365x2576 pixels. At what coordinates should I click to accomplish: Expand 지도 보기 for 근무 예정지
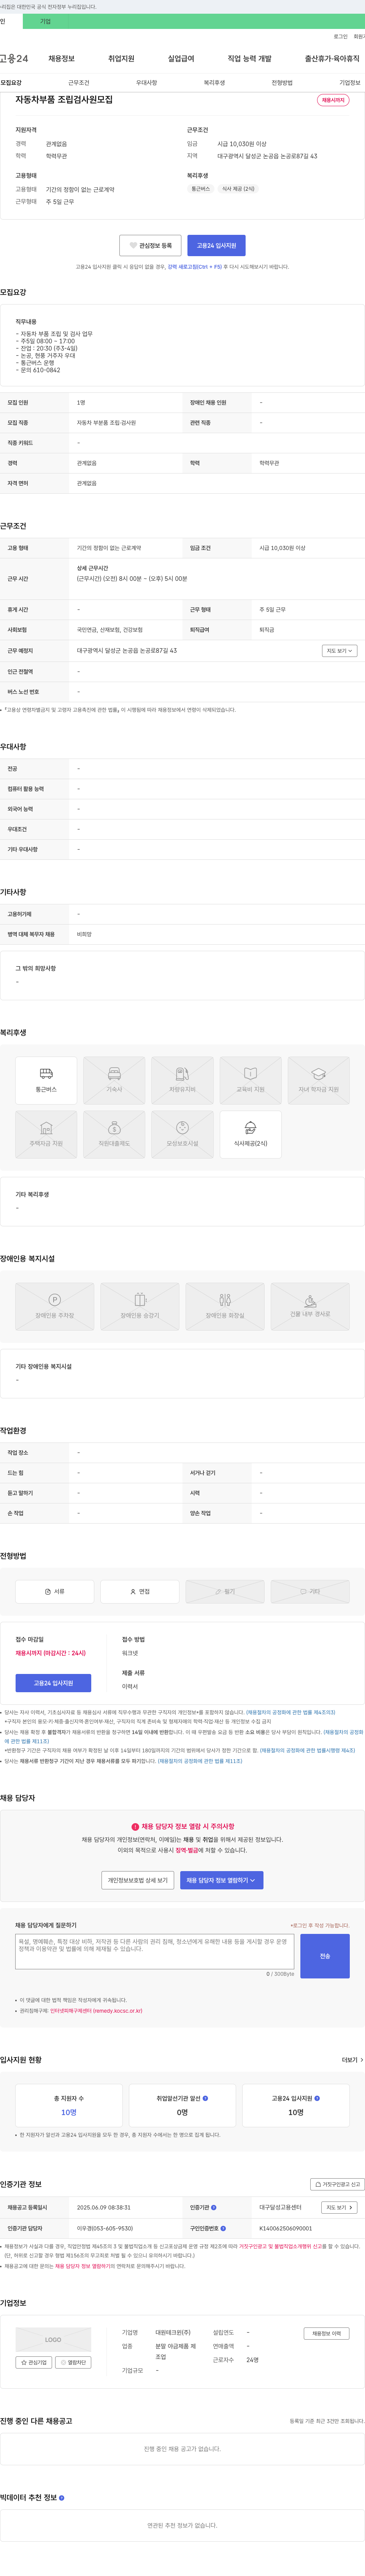click(x=339, y=651)
